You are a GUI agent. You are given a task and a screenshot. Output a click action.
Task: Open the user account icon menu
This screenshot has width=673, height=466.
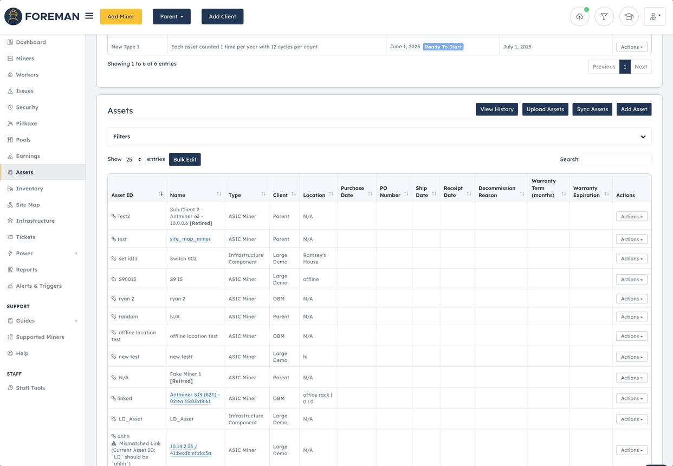coord(655,17)
